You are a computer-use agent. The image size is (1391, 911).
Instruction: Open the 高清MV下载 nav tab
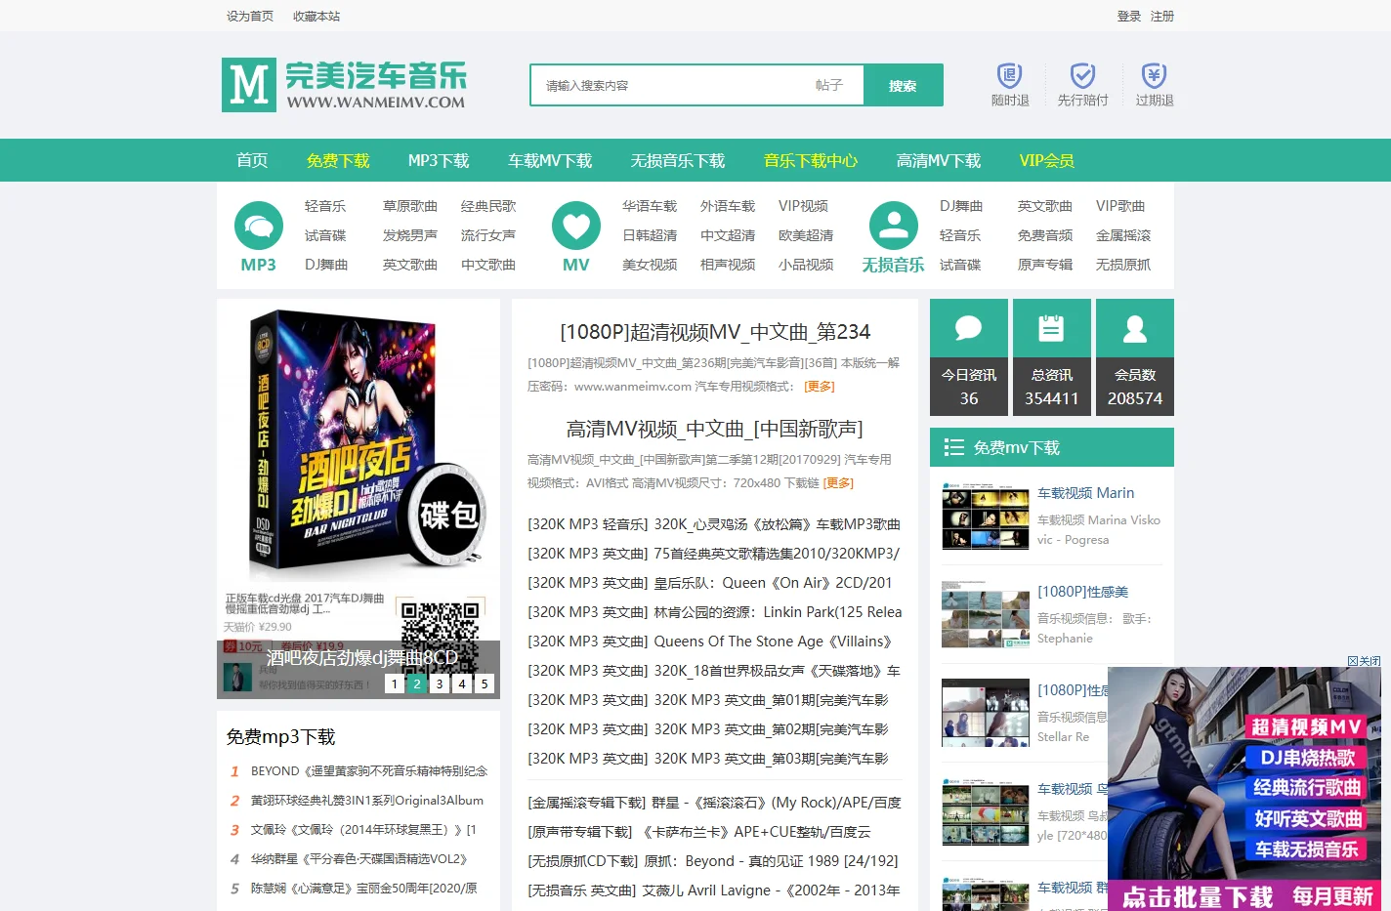(x=939, y=160)
